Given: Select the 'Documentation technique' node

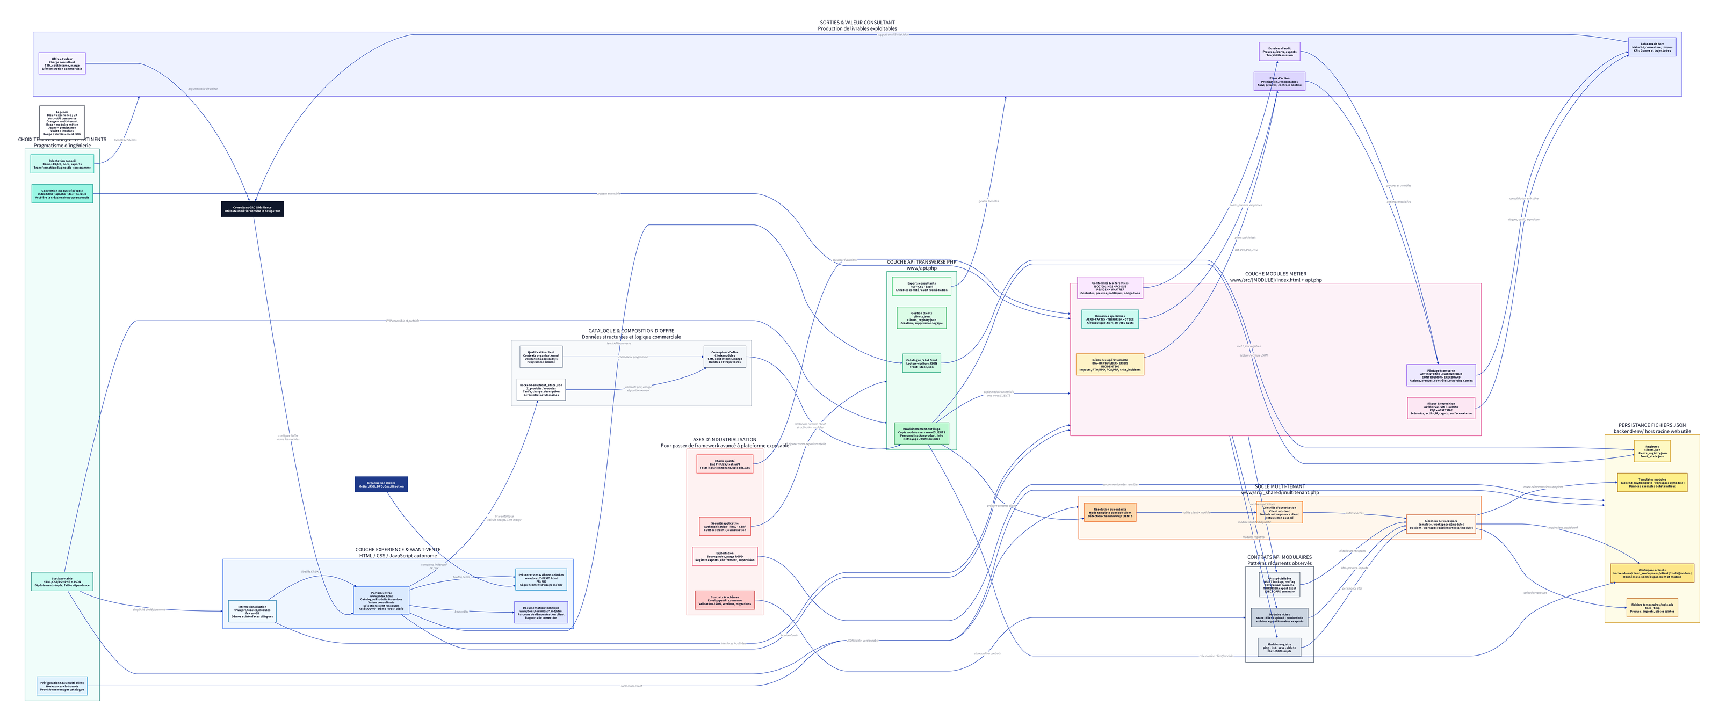Looking at the screenshot, I should point(541,612).
